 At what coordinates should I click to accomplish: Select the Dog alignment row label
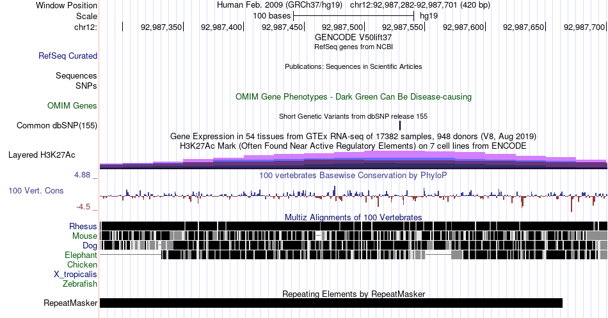pyautogui.click(x=90, y=245)
